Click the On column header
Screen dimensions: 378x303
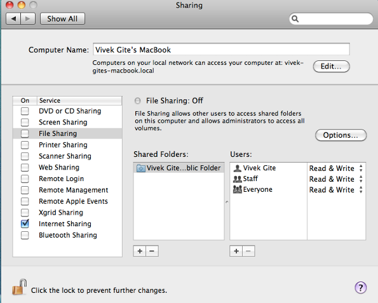(25, 100)
